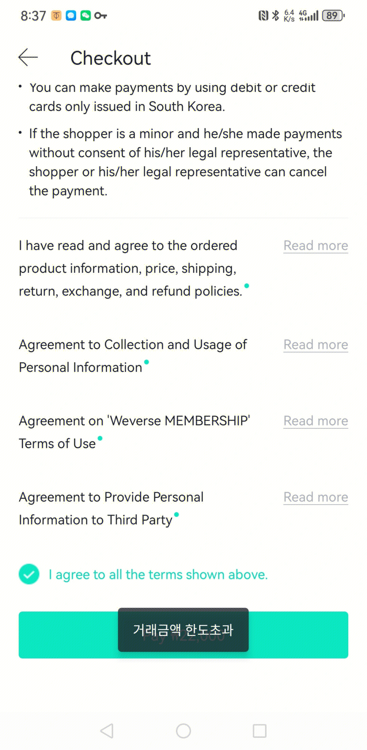Open Read more for Weverse MEMBERSHIP terms
This screenshot has height=750, width=367.
coord(316,421)
